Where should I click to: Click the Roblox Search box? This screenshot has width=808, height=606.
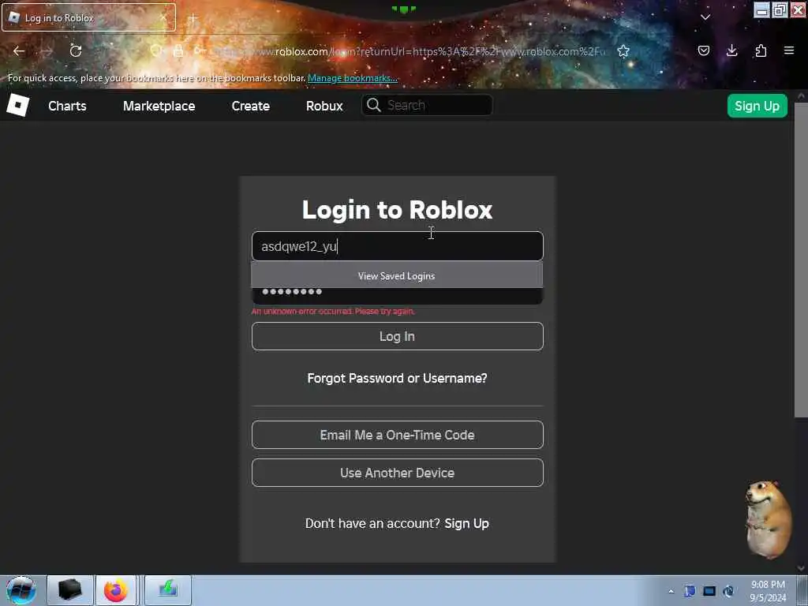(x=427, y=105)
